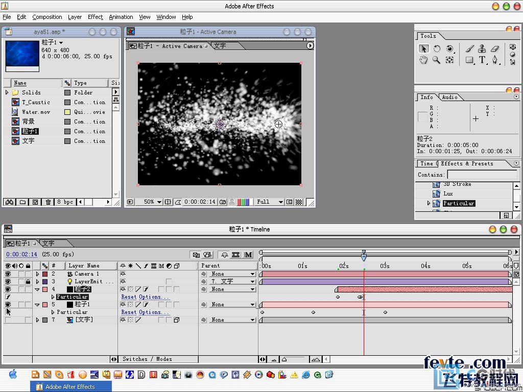Open the Composition menu

(x=47, y=17)
